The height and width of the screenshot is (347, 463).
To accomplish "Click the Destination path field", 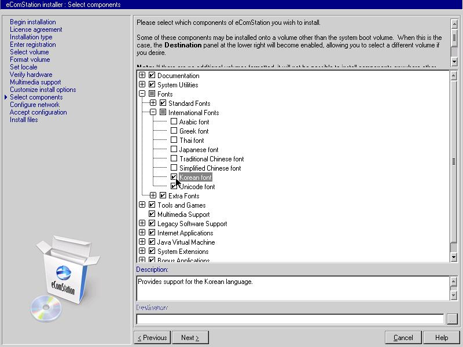I will (290, 319).
